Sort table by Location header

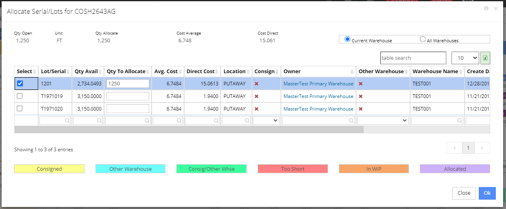tap(237, 71)
